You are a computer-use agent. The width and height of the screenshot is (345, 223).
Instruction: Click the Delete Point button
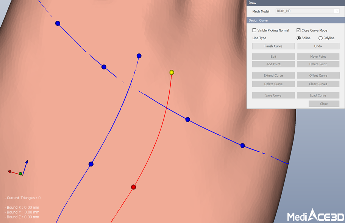[x=318, y=64]
